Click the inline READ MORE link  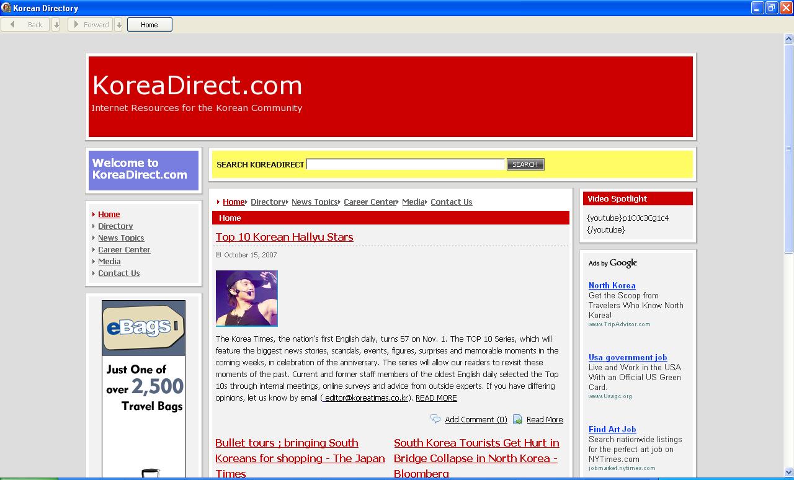pos(436,398)
